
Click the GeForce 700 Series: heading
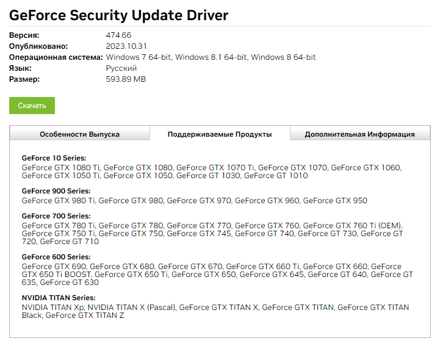[x=56, y=216]
